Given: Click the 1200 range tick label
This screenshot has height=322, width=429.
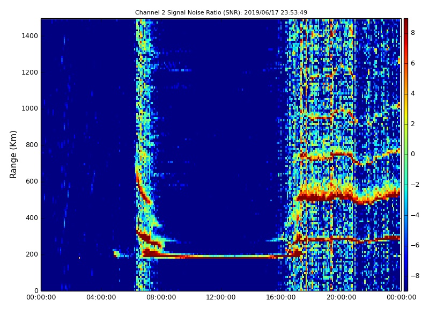Looking at the screenshot, I should [x=30, y=72].
